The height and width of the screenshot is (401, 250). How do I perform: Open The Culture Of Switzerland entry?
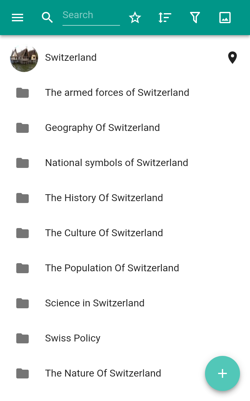104,233
